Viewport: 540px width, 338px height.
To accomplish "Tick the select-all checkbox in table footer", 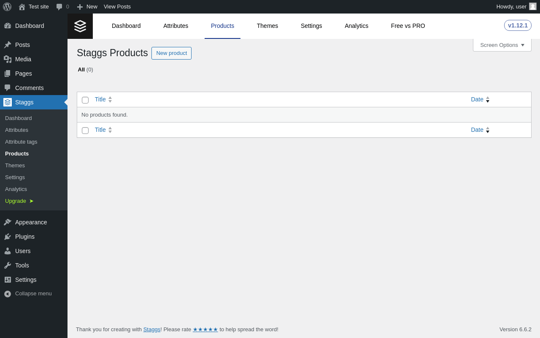I will tap(85, 131).
